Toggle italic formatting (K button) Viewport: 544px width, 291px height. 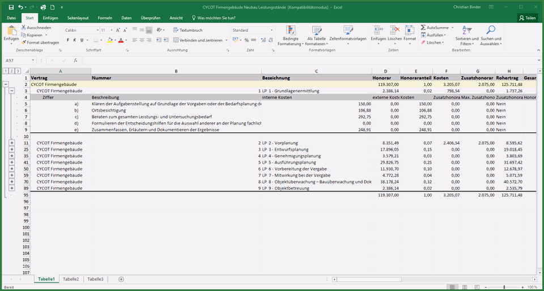tap(75, 40)
